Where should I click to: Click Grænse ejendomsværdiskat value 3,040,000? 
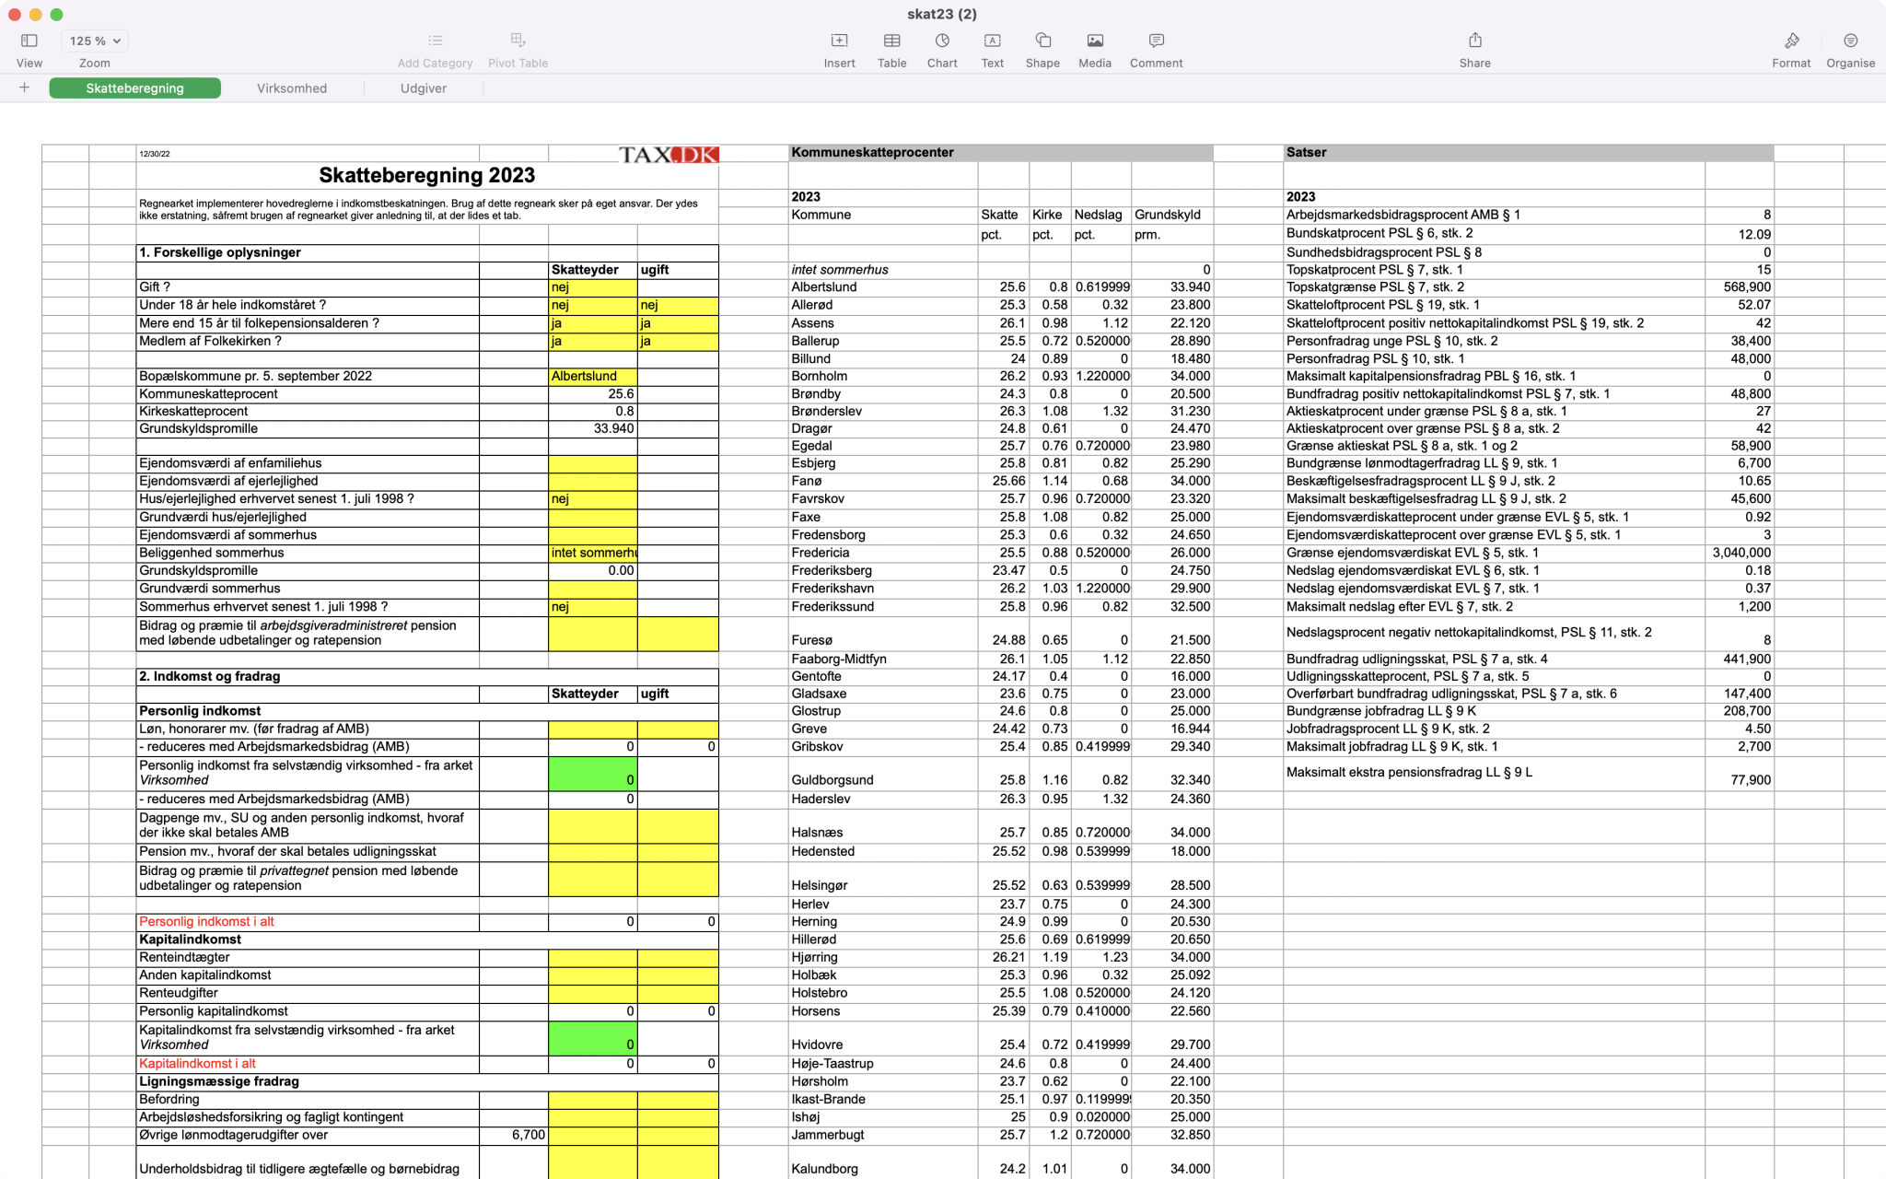1739,553
